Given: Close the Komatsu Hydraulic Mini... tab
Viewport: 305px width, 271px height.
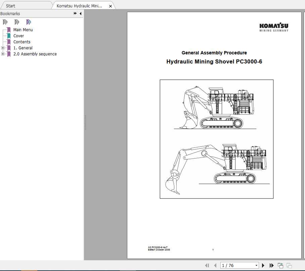Looking at the screenshot, I should click(111, 6).
